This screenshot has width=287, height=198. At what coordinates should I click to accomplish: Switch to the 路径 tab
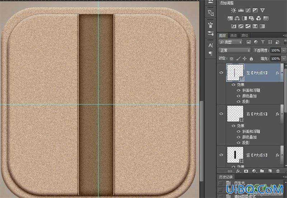(245, 35)
